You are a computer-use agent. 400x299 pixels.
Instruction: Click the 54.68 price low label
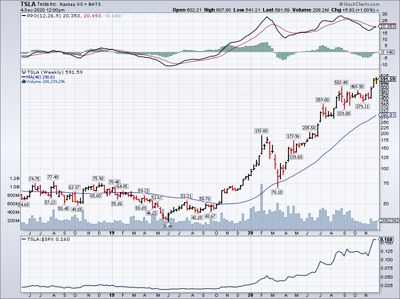click(24, 204)
